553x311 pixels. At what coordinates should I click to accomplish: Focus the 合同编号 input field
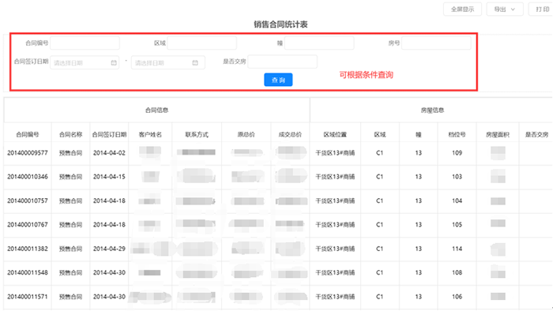(85, 43)
